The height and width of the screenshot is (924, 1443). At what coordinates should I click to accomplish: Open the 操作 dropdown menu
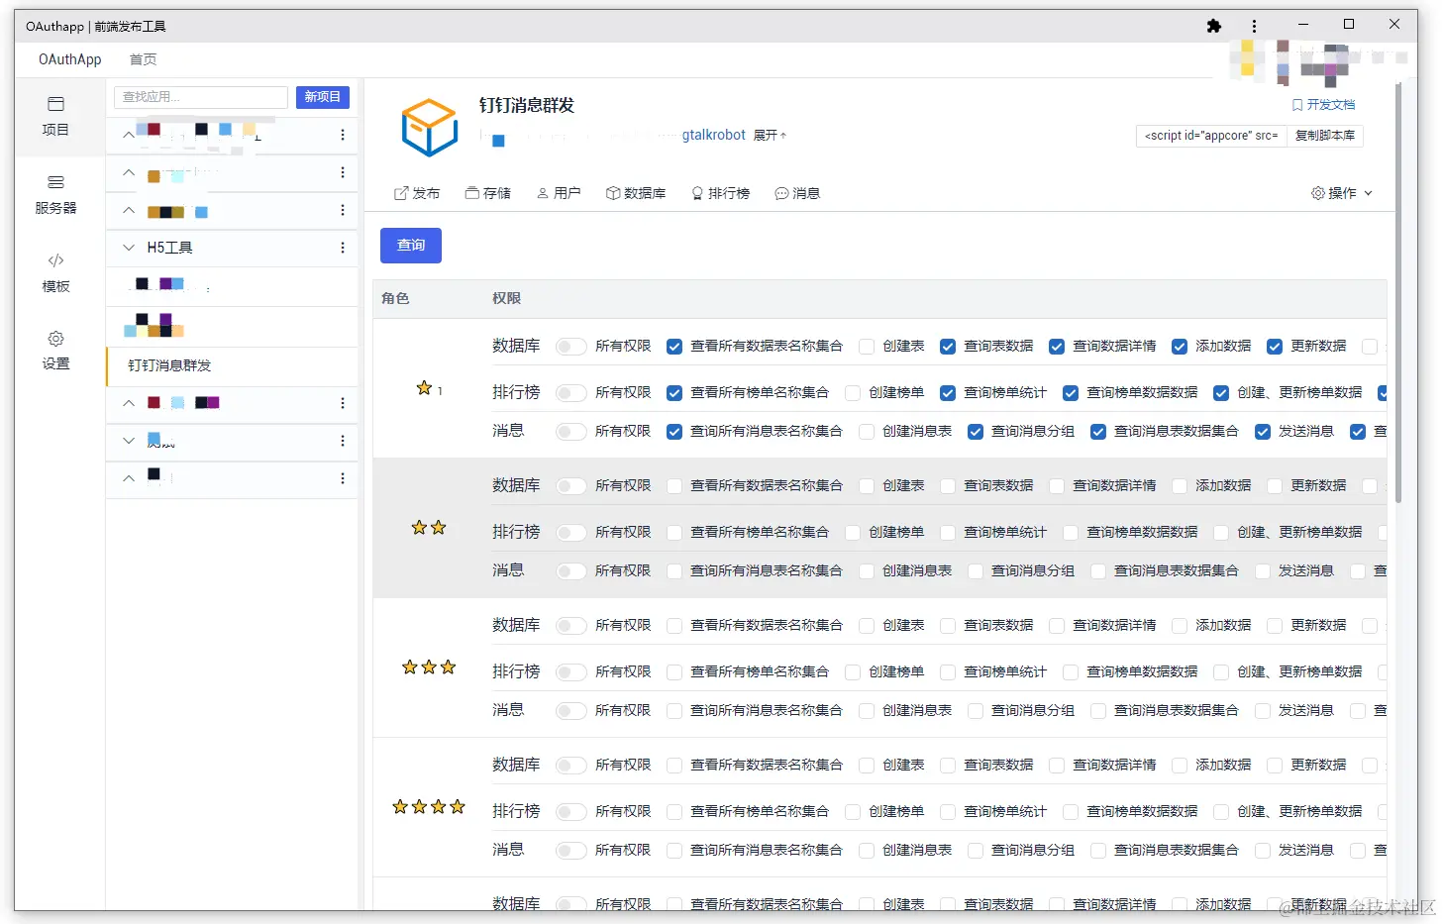(1342, 193)
